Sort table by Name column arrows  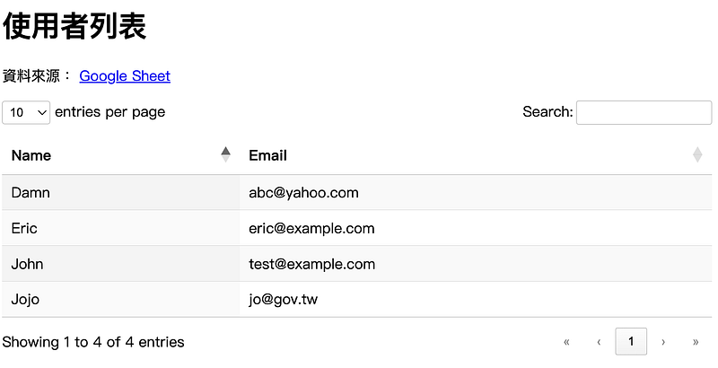click(225, 154)
